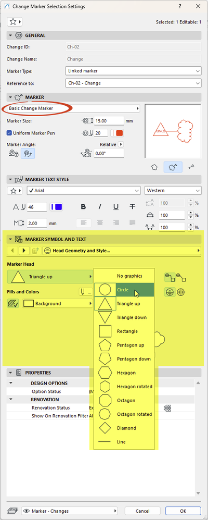Click the OK button
208x520 pixels.
tap(183, 511)
